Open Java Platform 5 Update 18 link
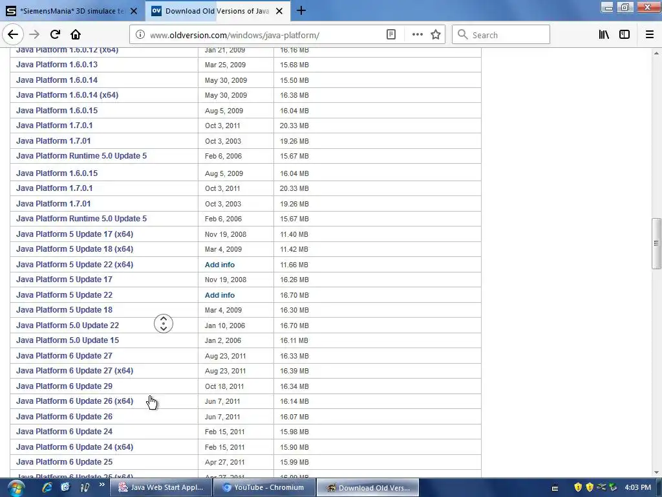 tap(64, 310)
